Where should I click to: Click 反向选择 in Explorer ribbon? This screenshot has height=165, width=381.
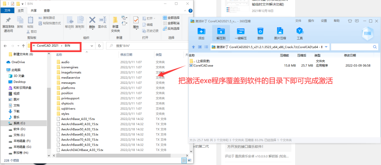(x=171, y=28)
